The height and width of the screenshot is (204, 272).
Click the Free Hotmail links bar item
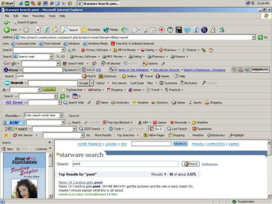[x=50, y=44]
